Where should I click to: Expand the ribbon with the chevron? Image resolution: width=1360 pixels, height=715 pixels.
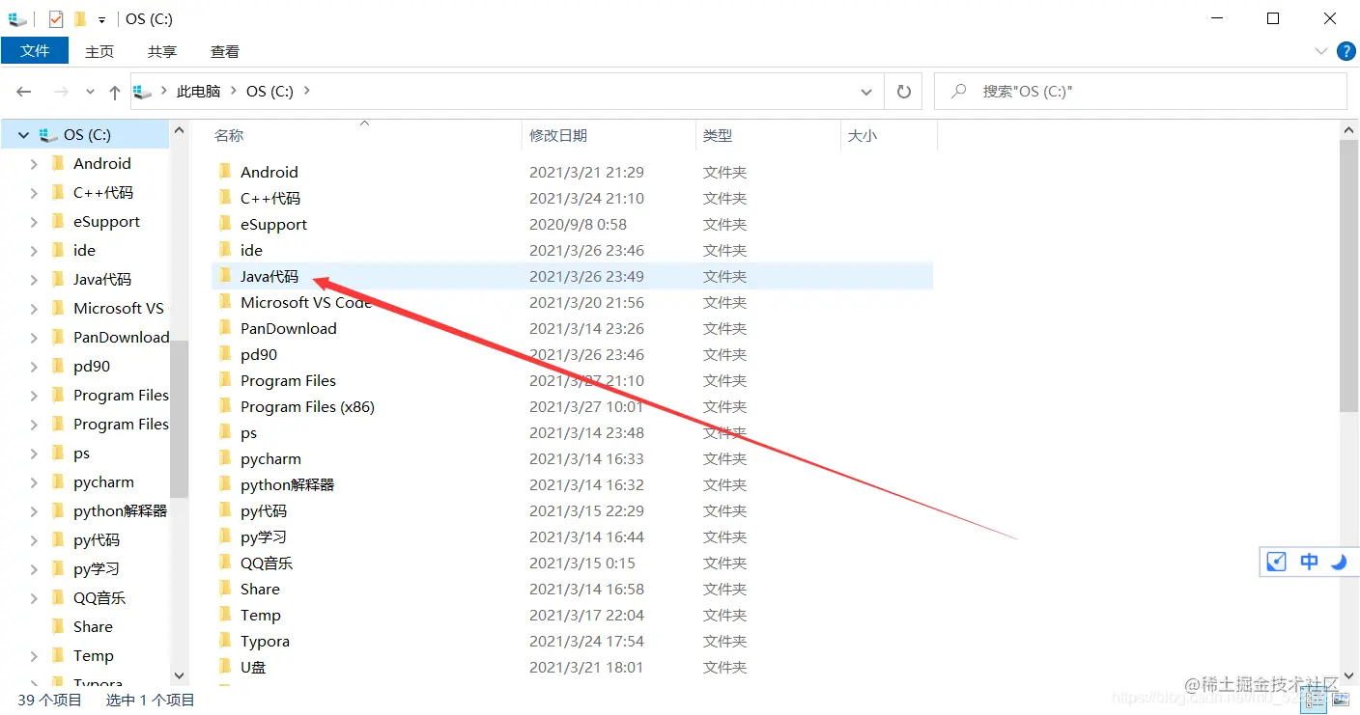tap(1320, 51)
